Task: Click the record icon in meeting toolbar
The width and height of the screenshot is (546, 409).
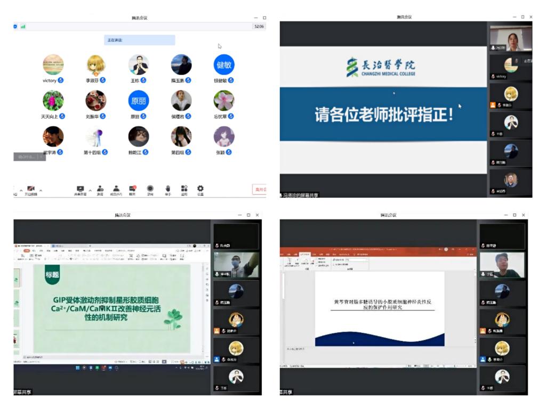Action: (x=150, y=189)
